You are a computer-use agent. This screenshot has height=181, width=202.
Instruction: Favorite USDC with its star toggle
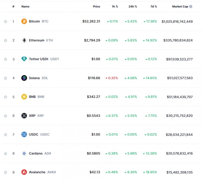(6, 135)
